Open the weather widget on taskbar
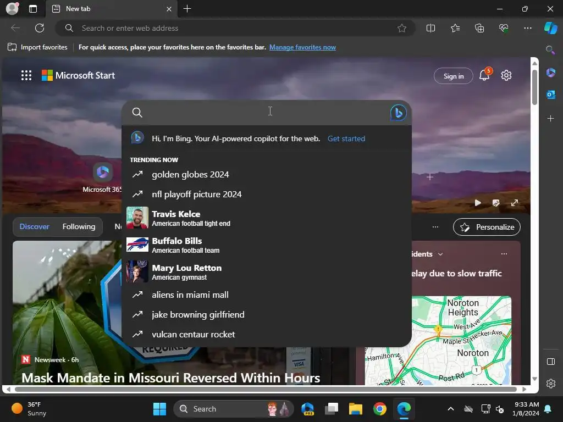 tap(30, 409)
